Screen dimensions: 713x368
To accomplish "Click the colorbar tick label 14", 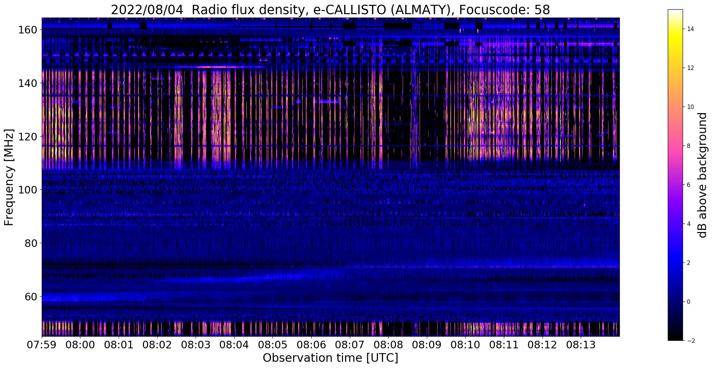I will point(691,29).
